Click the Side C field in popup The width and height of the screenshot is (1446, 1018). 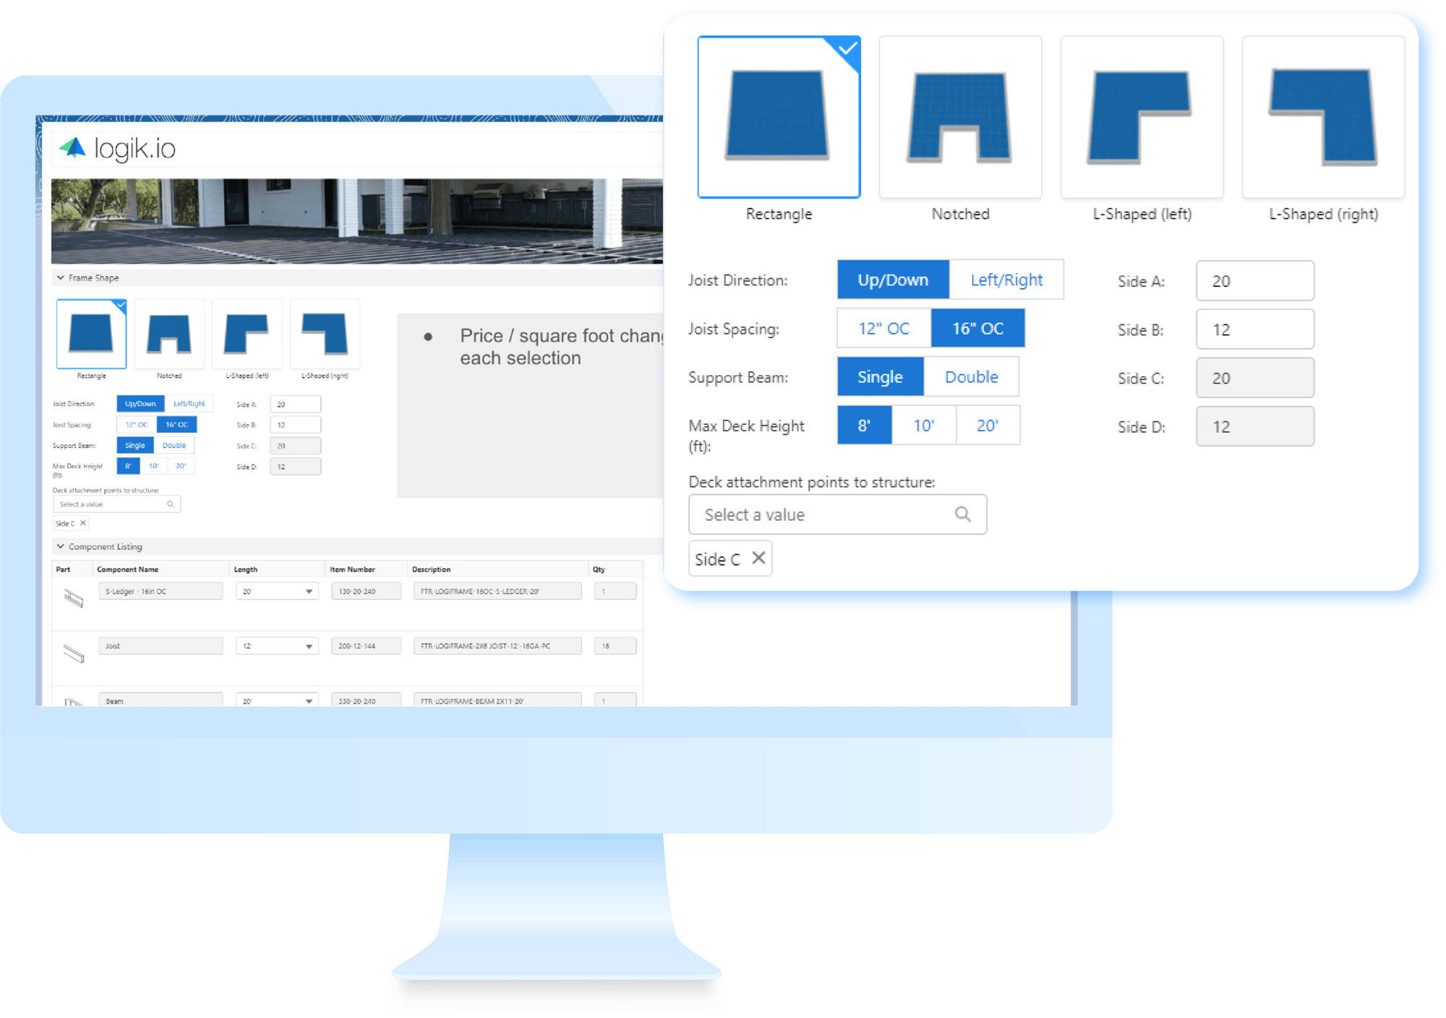click(1254, 377)
